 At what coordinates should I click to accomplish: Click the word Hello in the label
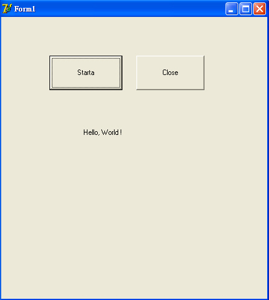(91, 132)
